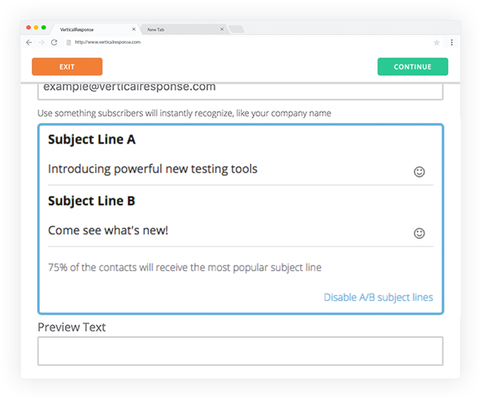Click the orange EXIT button

pyautogui.click(x=67, y=66)
